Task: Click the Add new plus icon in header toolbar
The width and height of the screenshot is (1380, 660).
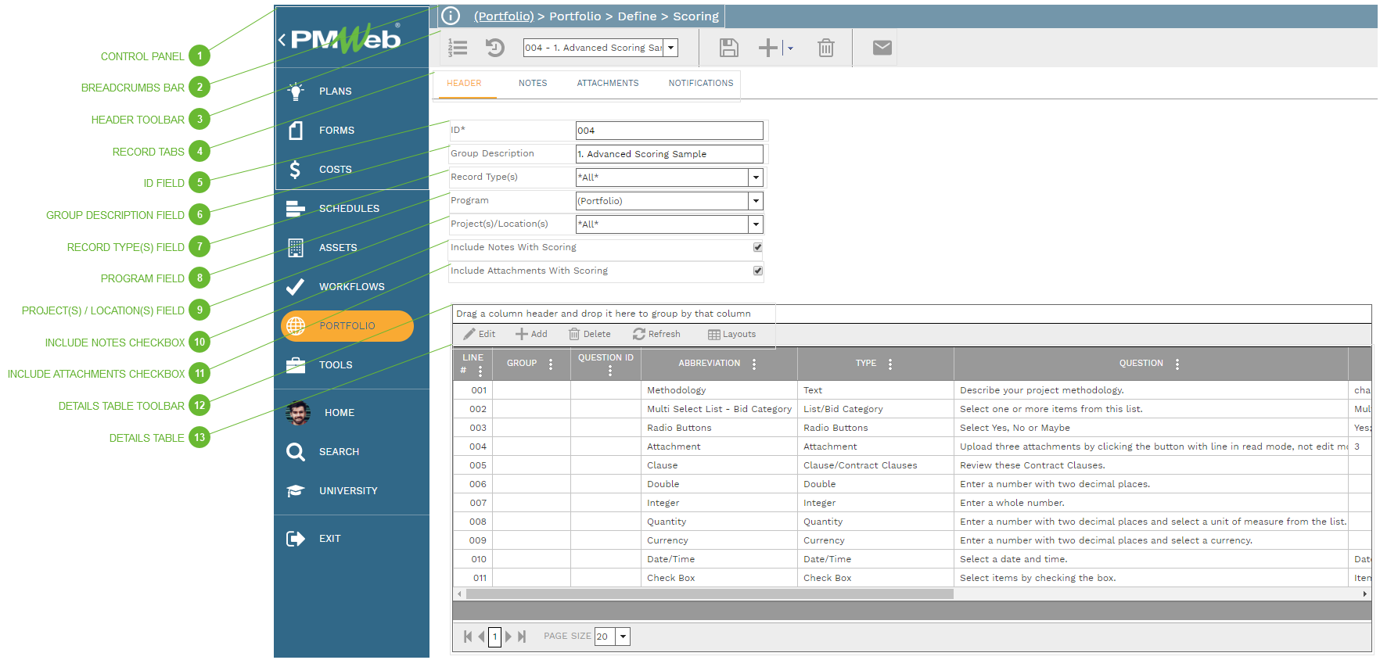Action: tap(768, 48)
